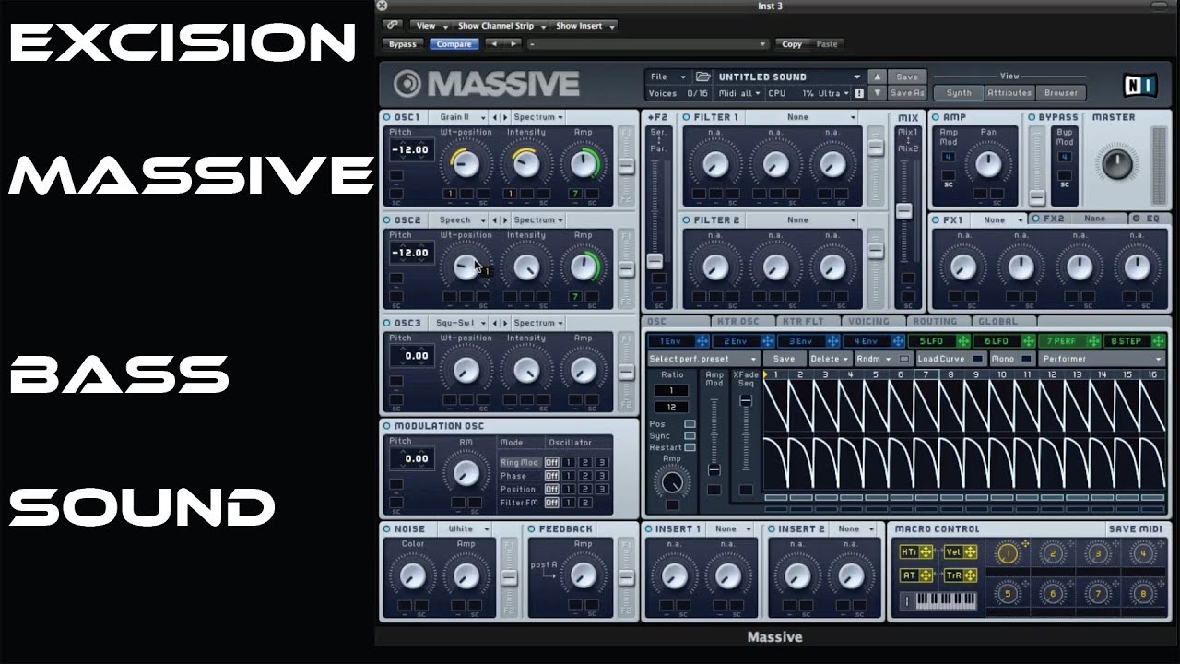Screen dimensions: 1180x664
Task: Open the Select perf. preset dropdown
Action: [703, 359]
